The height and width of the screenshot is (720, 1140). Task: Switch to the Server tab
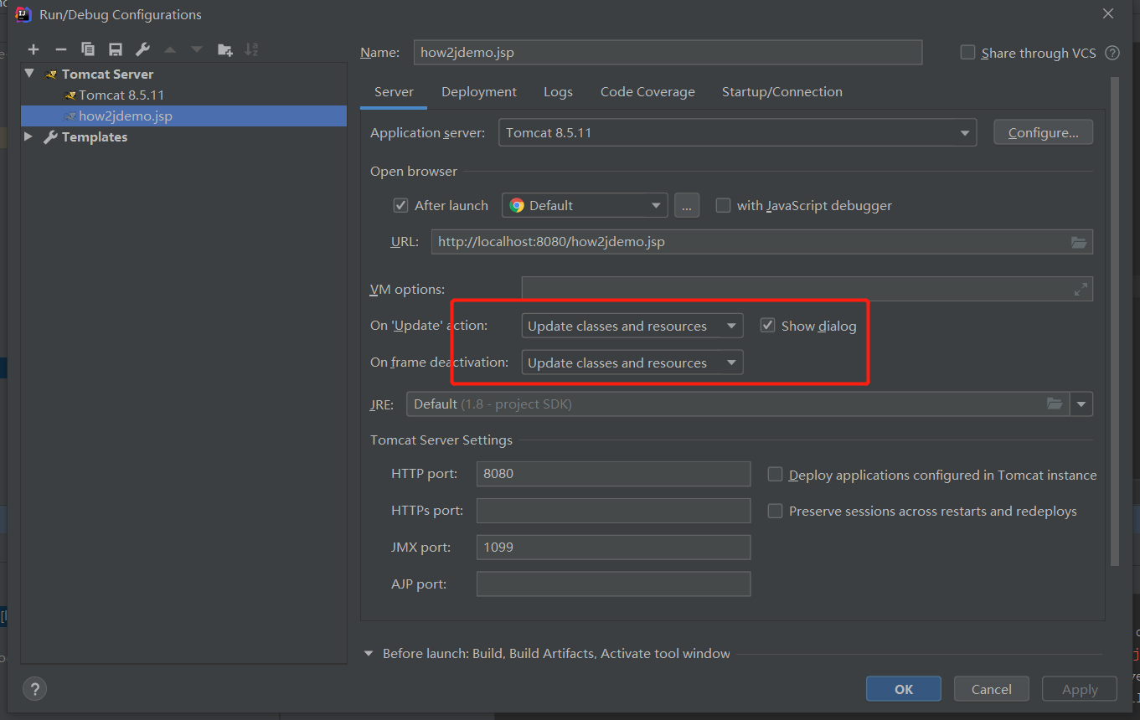point(394,92)
